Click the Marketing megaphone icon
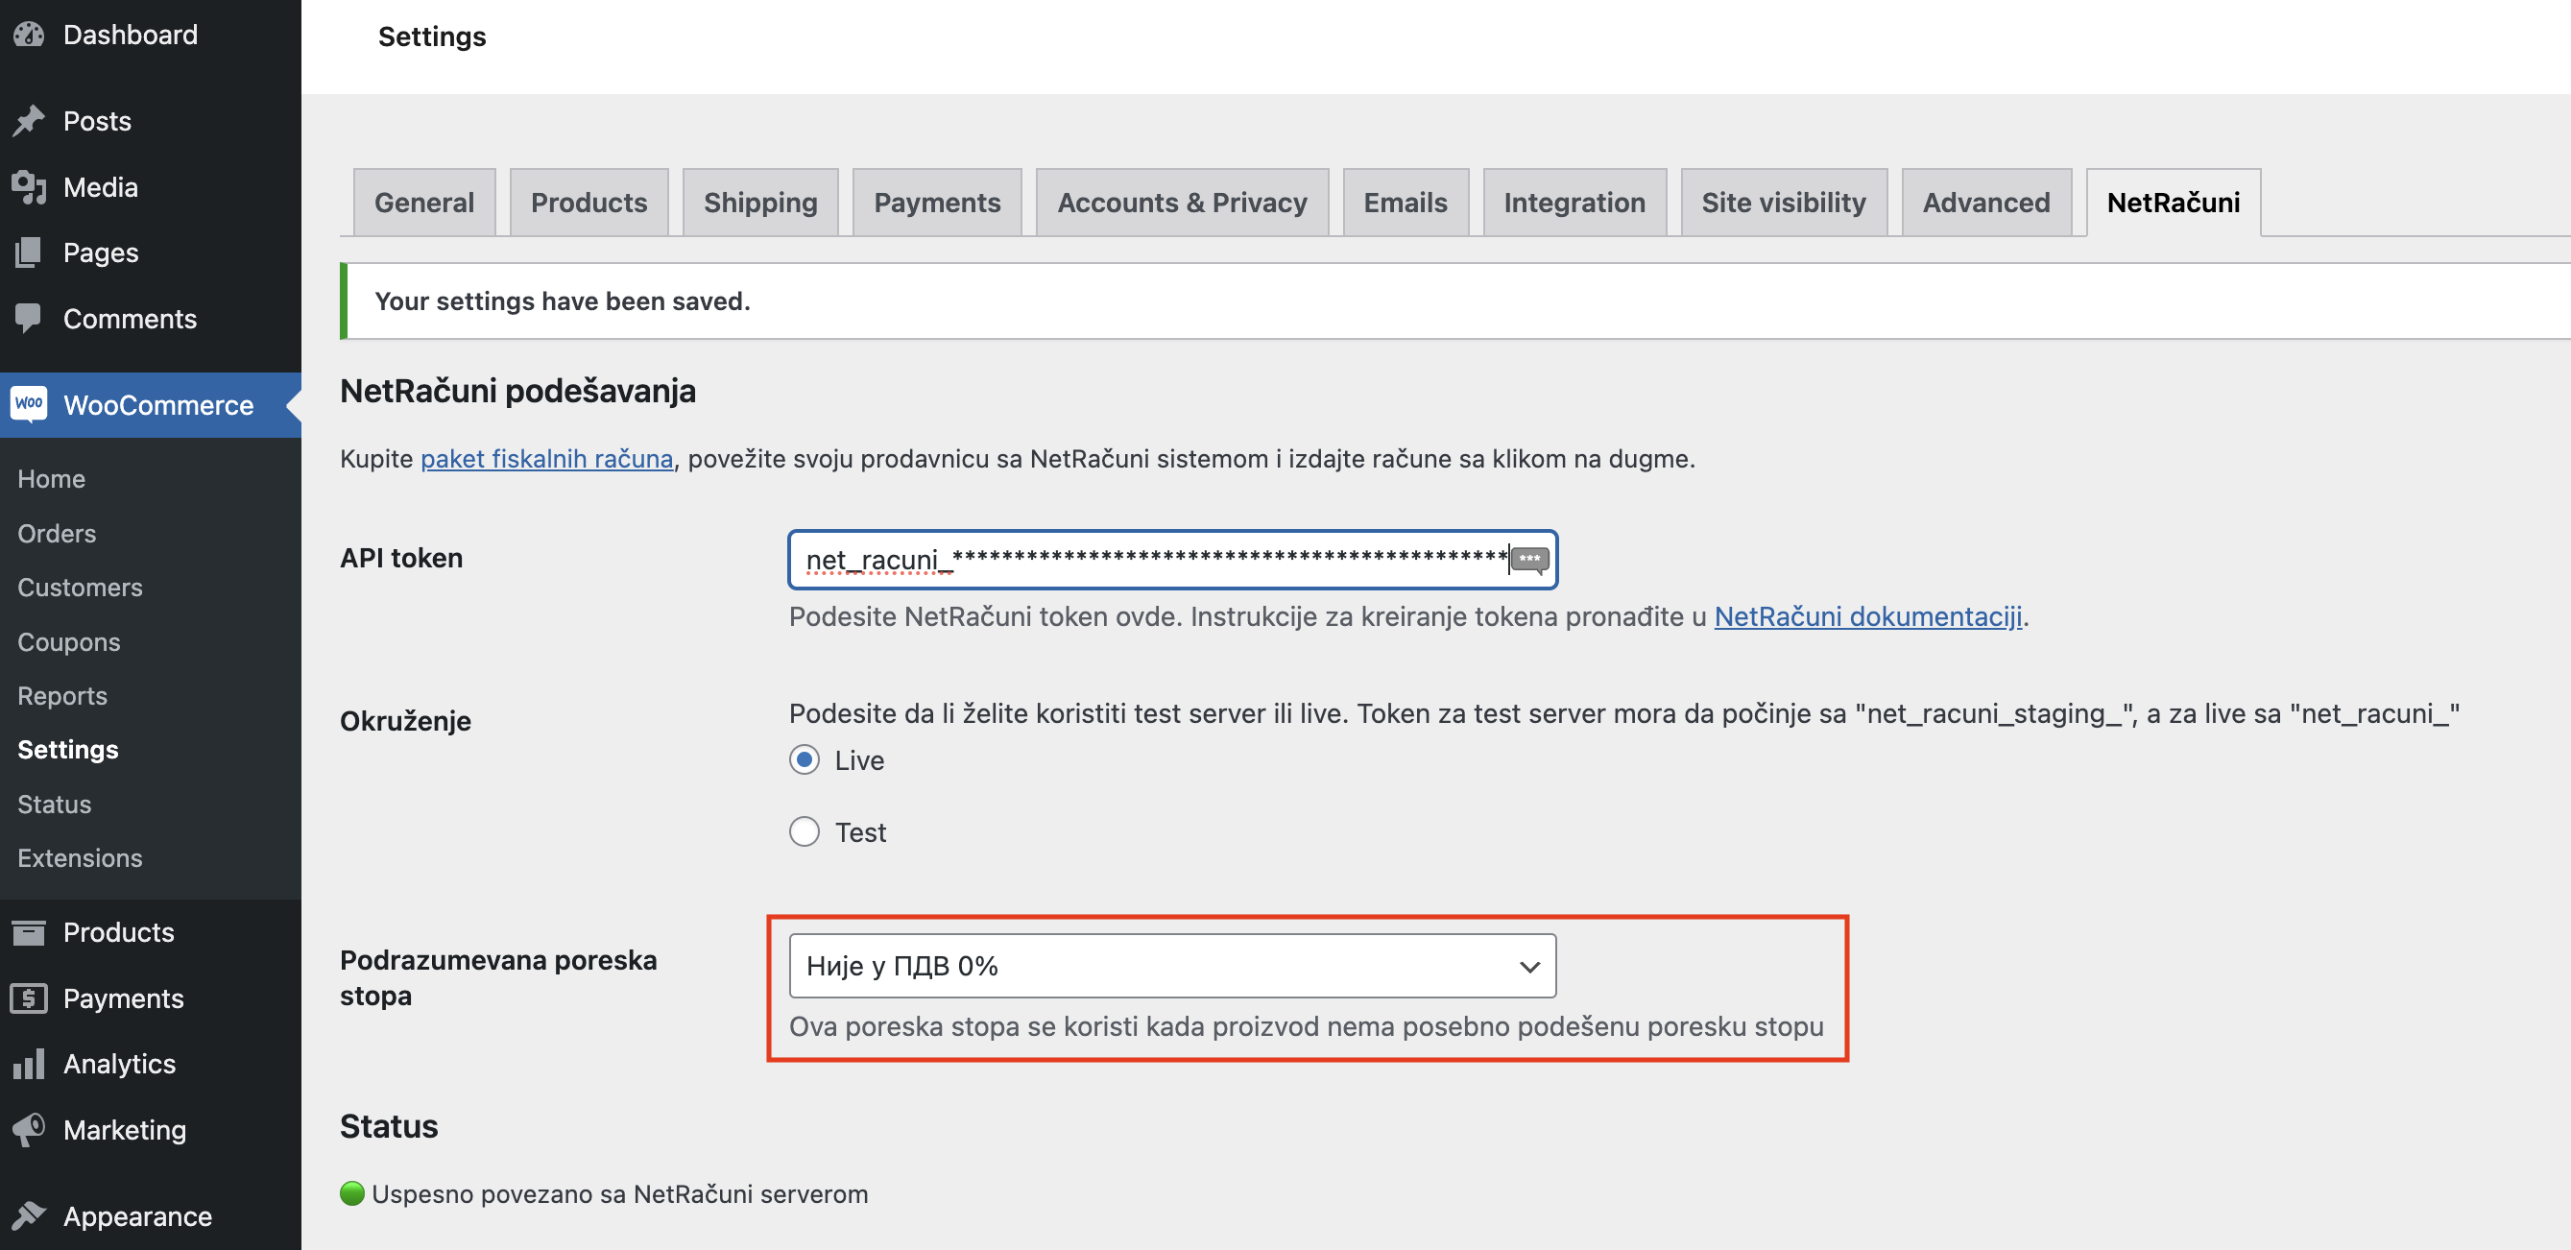 29,1129
